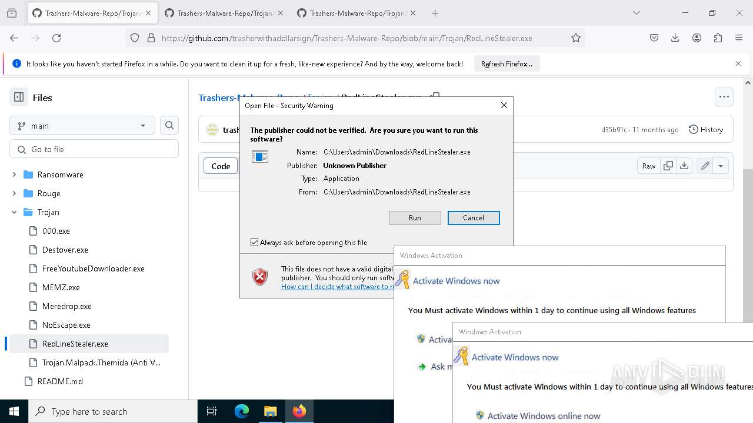Open Destover.exe in file tree
Screen dimensions: 753x423
click(65, 250)
